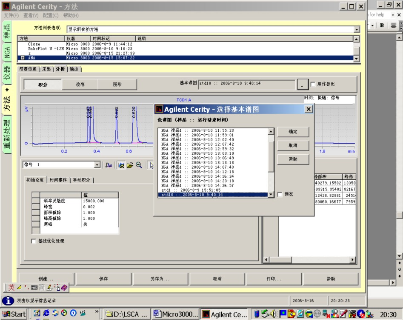This screenshot has height=320, width=403.
Task: Click the 创建... button
Action: click(46, 279)
